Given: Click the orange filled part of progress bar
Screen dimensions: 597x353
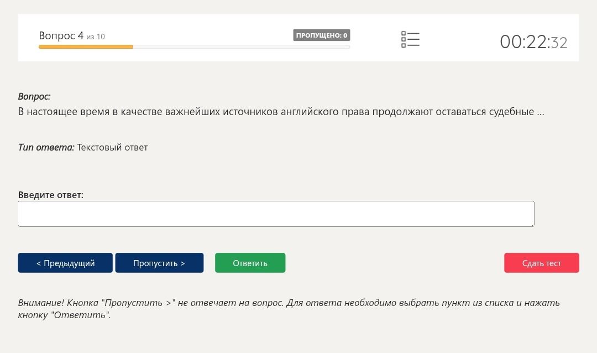Looking at the screenshot, I should click(x=86, y=47).
